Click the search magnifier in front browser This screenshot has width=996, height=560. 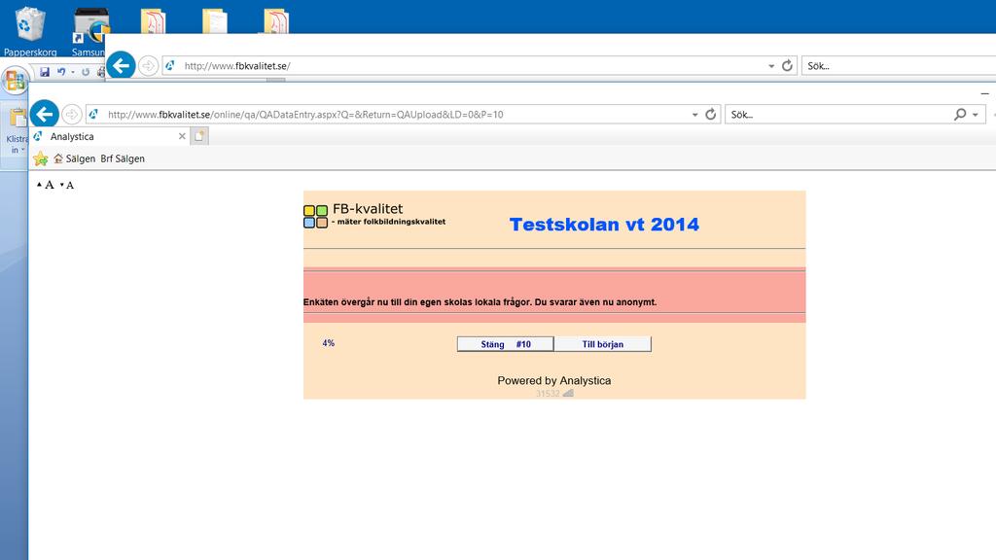click(960, 115)
